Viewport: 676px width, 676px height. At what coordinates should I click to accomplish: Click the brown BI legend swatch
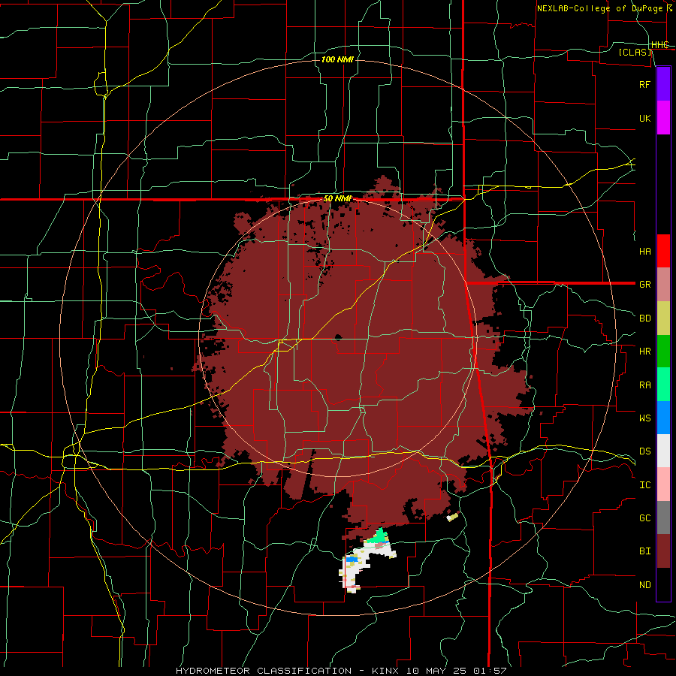pos(663,551)
